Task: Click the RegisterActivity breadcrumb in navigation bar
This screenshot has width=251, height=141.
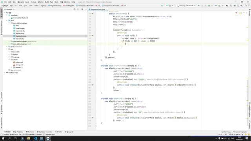Action: pyautogui.click(x=55, y=5)
